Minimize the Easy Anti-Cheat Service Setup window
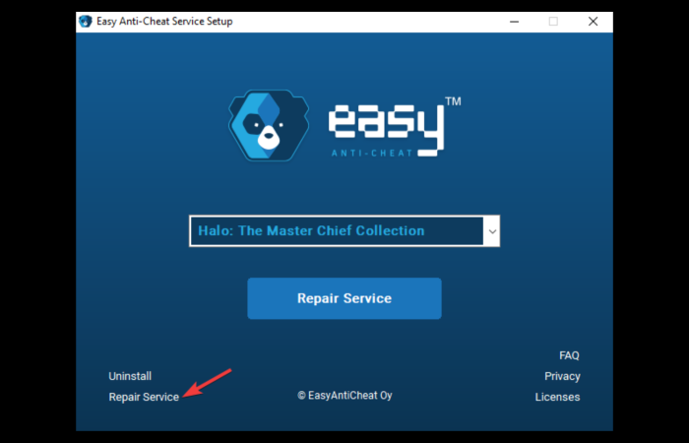 (514, 21)
